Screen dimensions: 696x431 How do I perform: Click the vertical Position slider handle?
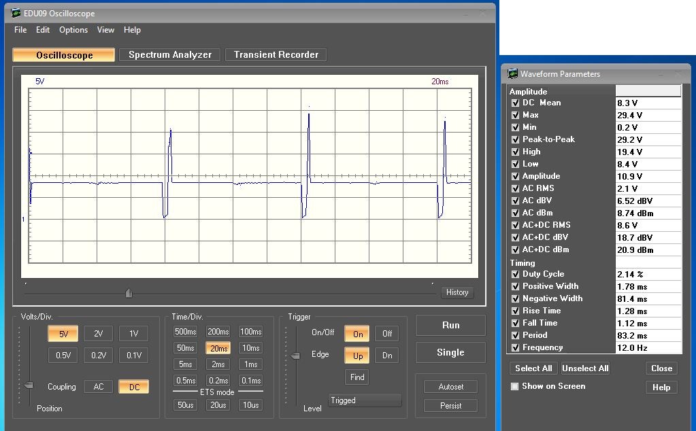point(29,385)
